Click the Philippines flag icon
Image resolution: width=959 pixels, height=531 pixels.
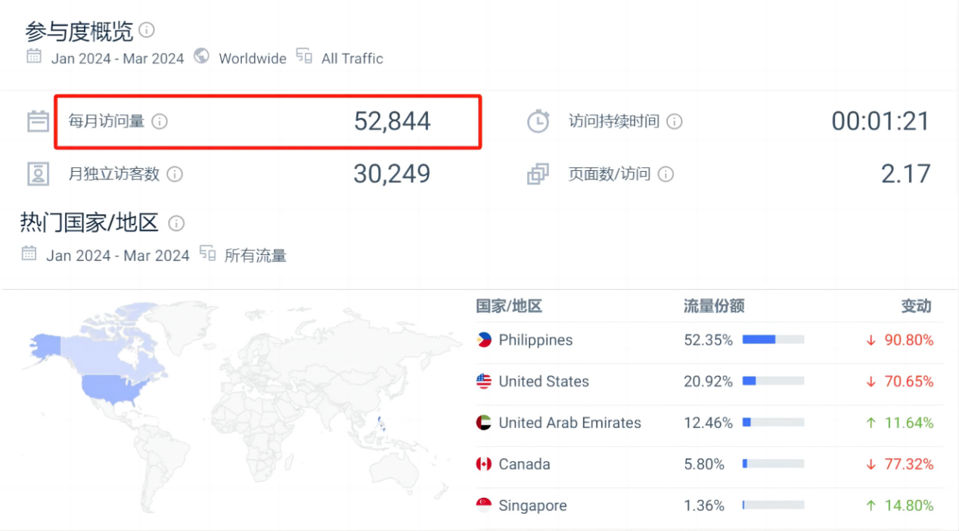(x=484, y=340)
